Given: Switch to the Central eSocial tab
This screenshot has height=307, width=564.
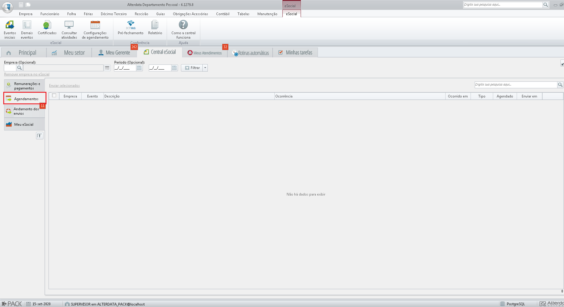Looking at the screenshot, I should coord(160,52).
